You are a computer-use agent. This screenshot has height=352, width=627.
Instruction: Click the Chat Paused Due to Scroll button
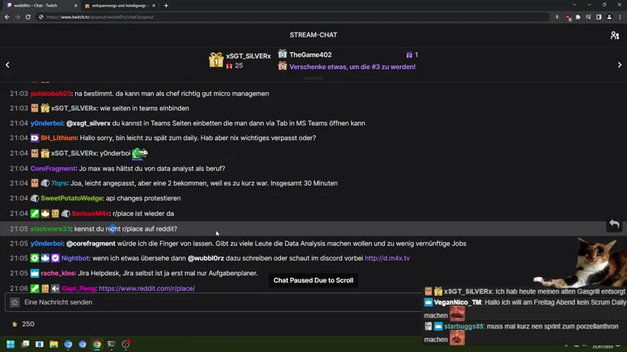click(x=313, y=280)
